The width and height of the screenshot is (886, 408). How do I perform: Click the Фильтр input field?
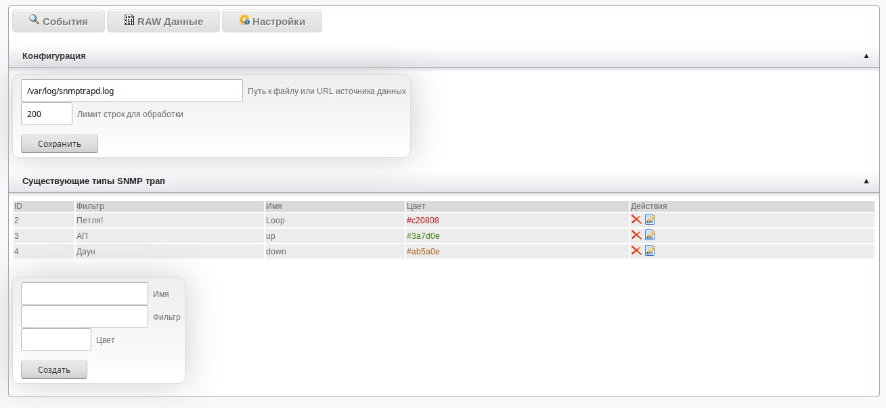click(x=85, y=317)
